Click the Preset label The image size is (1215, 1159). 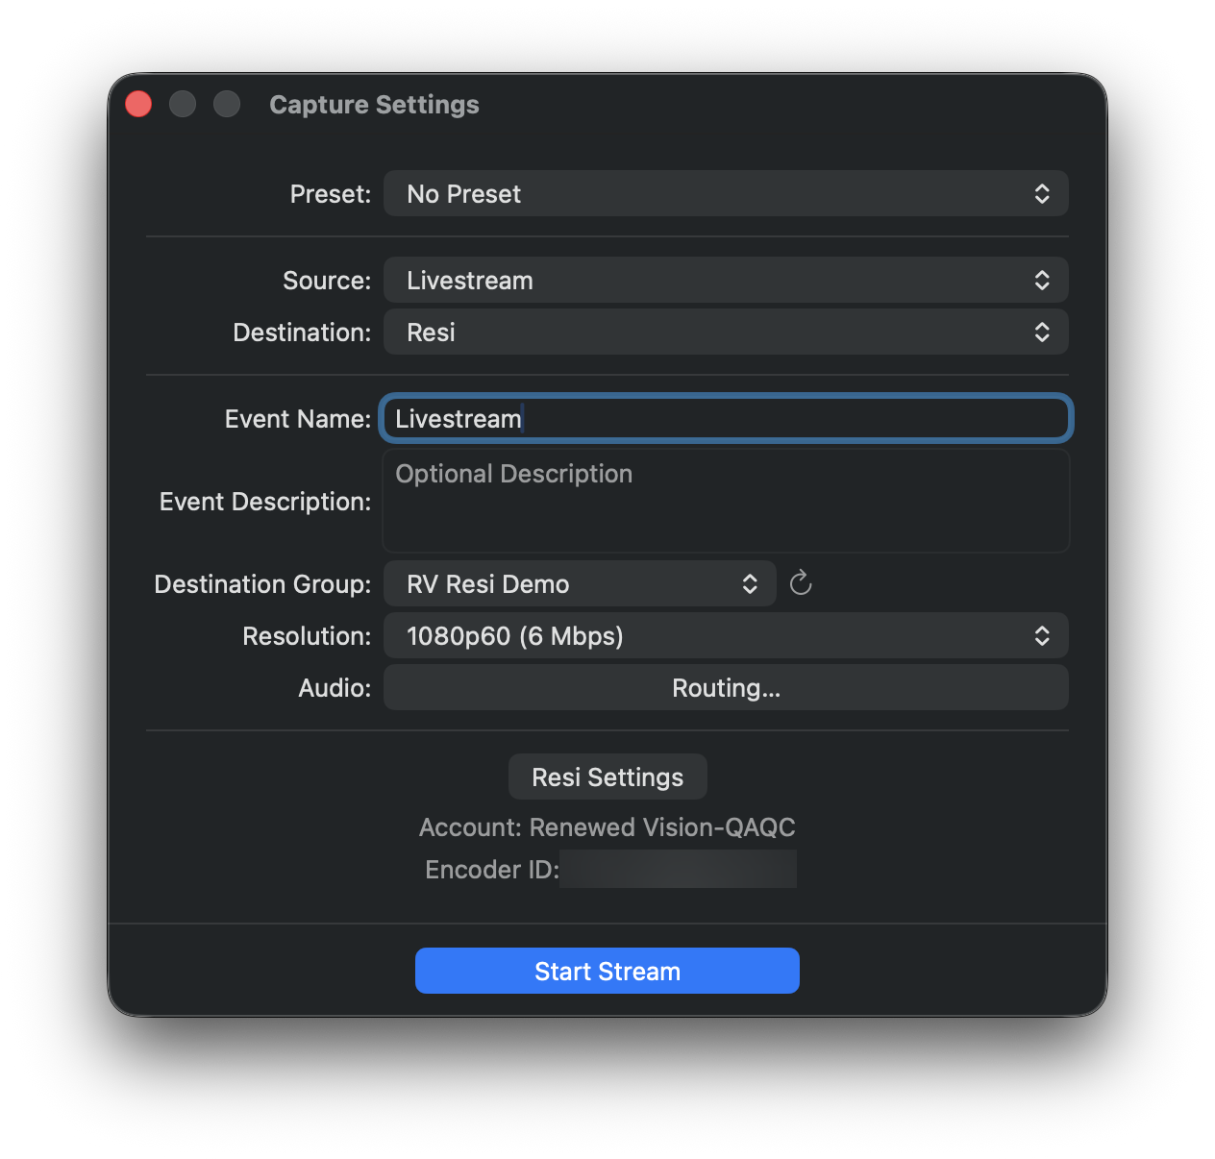coord(331,194)
